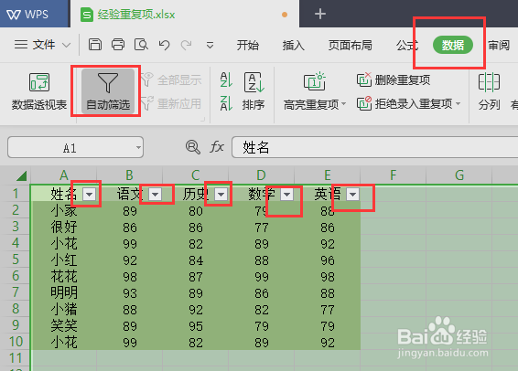The image size is (518, 371).
Task: Click the 语文 score 93 in row 7
Action: (x=130, y=292)
